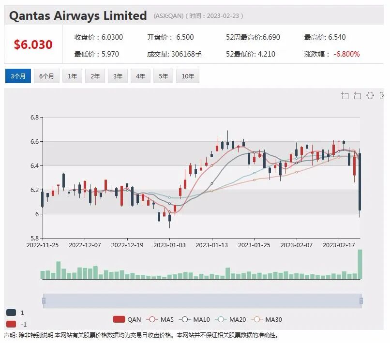Click the dark '1' visual map swatch

coord(11,313)
